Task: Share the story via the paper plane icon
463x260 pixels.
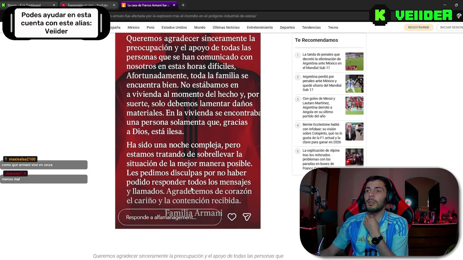Action: (247, 217)
